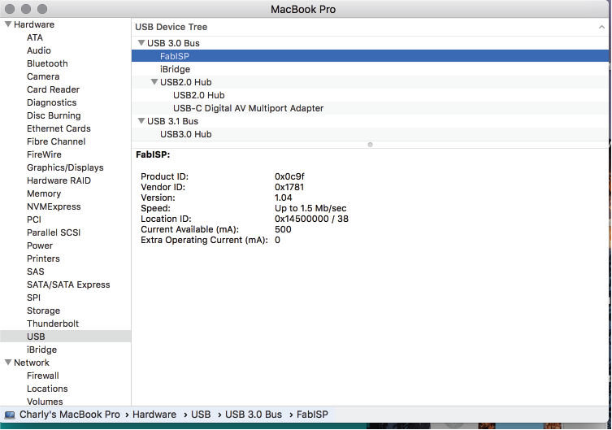Click USB 3.0 Bus in the path bar

point(254,415)
